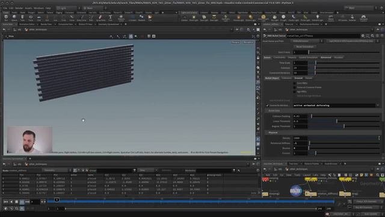Select the File shelf tool
Viewport: 385px width, 217px height.
click(x=150, y=17)
